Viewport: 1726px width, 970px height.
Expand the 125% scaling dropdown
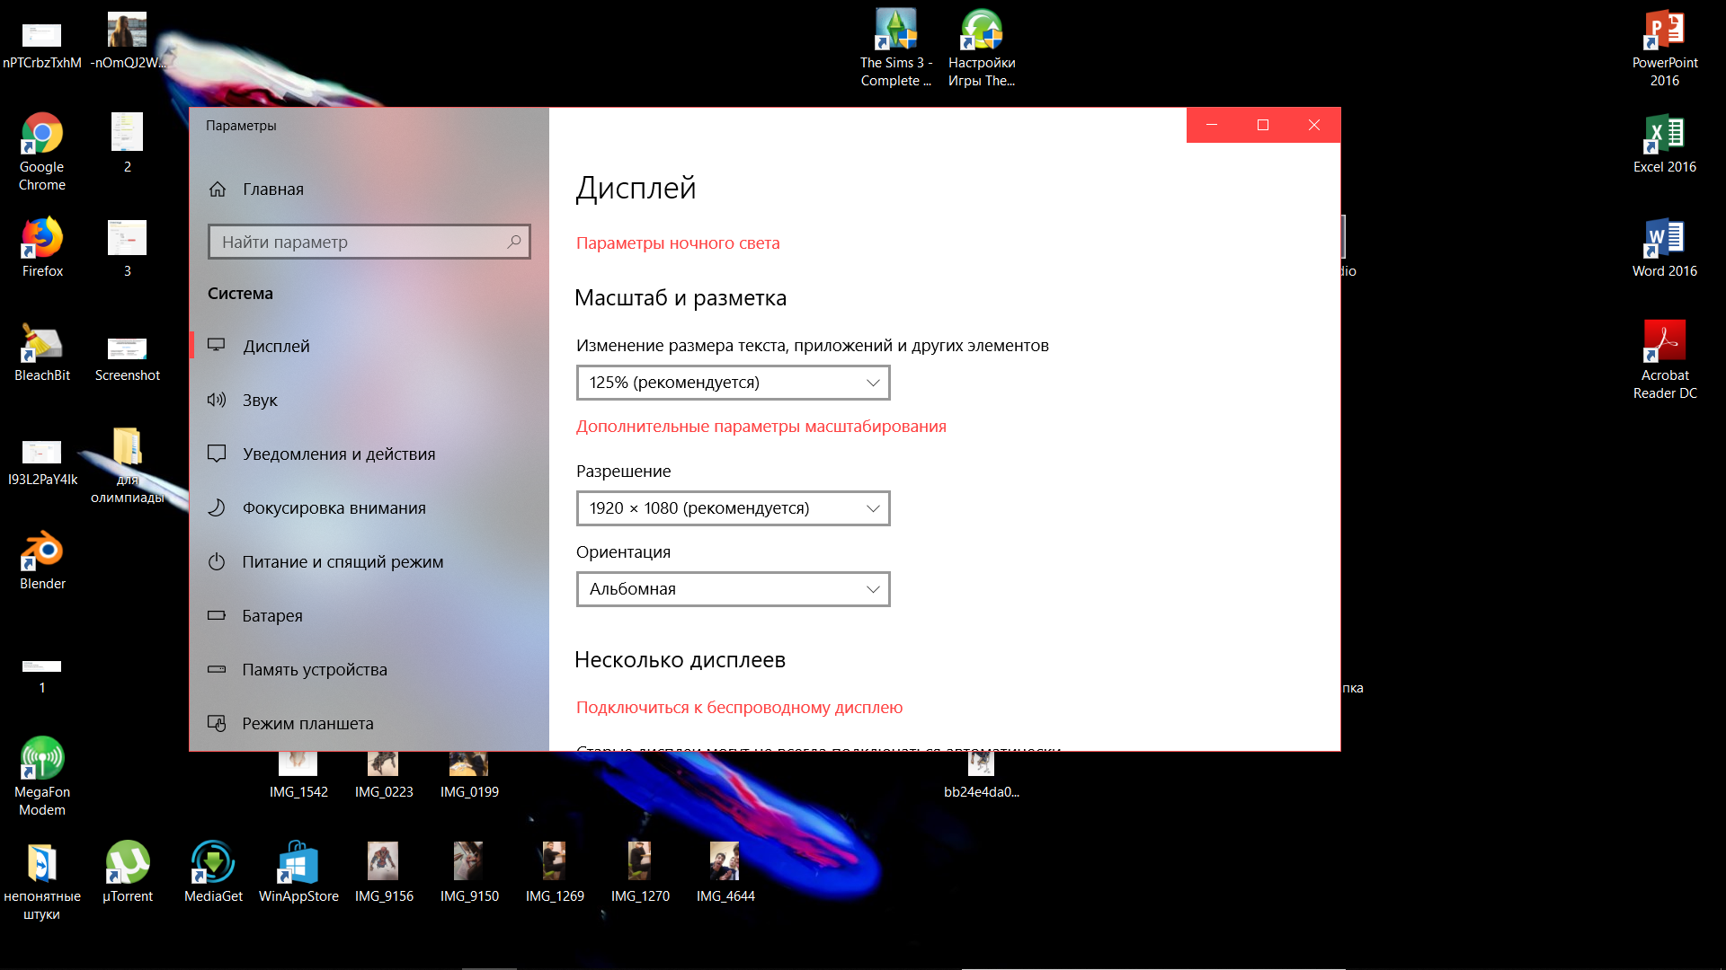coord(733,383)
